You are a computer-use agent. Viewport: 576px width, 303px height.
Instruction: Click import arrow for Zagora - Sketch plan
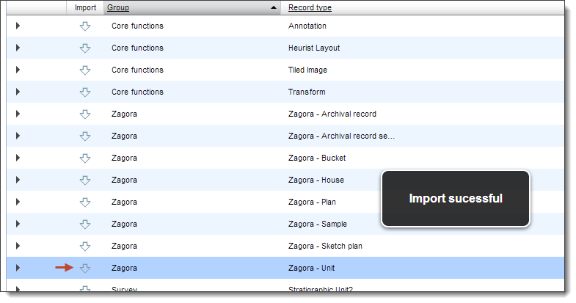click(85, 247)
